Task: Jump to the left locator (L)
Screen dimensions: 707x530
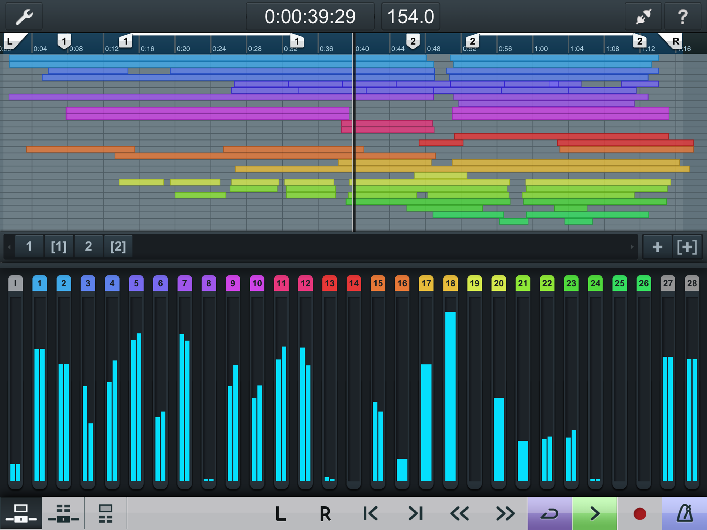Action: tap(280, 514)
